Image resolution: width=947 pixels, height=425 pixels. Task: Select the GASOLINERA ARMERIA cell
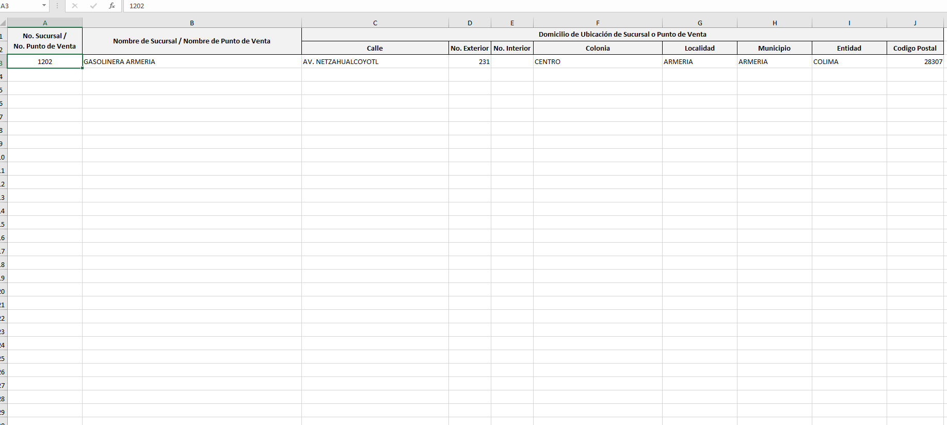click(x=191, y=61)
